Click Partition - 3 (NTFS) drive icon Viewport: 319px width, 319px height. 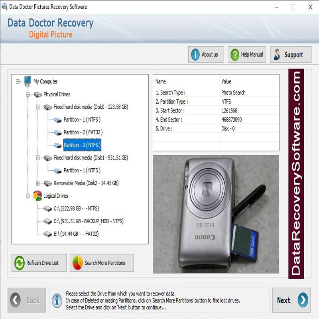tap(57, 145)
